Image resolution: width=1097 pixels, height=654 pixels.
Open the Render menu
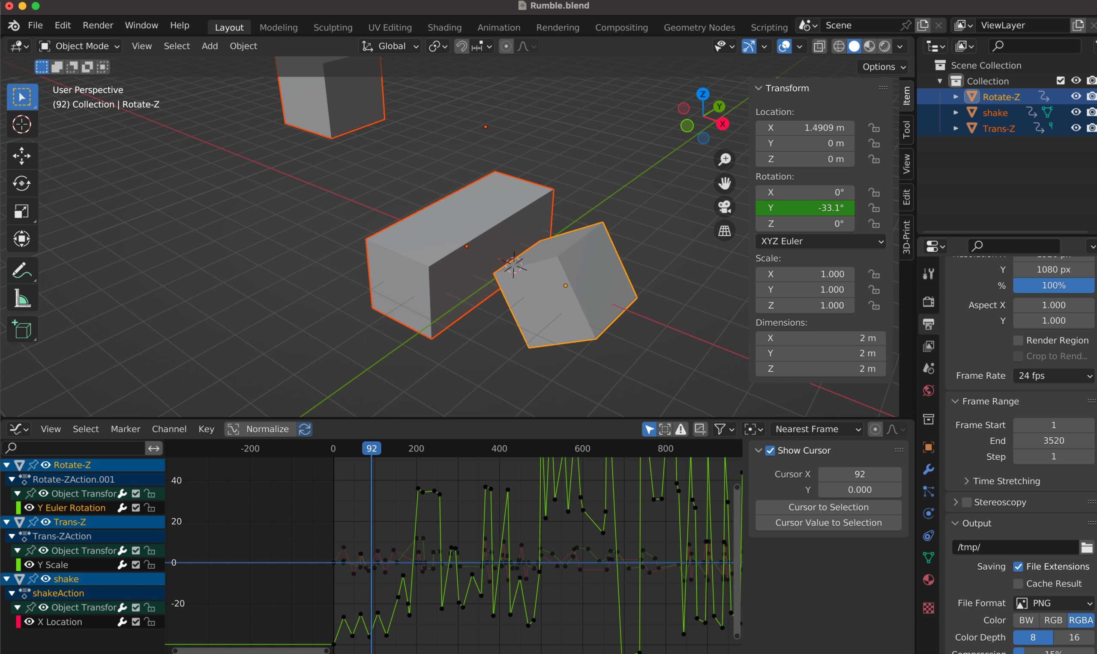pyautogui.click(x=97, y=25)
